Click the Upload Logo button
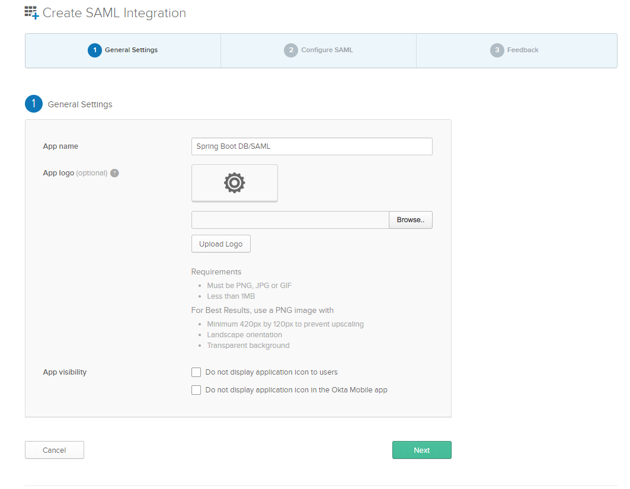The width and height of the screenshot is (630, 489). [x=221, y=244]
